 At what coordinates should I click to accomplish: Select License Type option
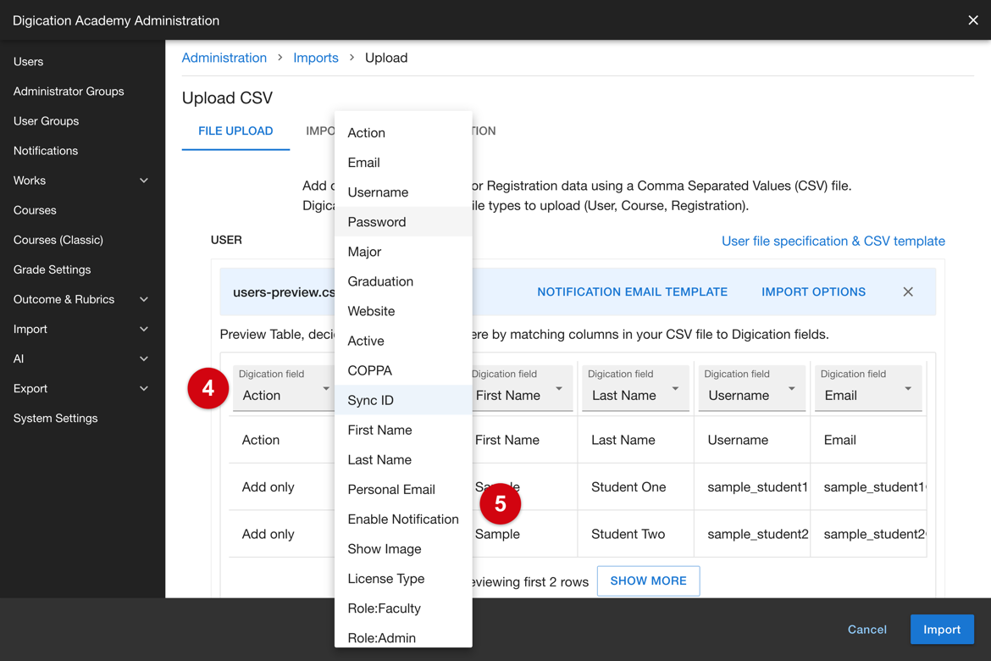(403, 579)
